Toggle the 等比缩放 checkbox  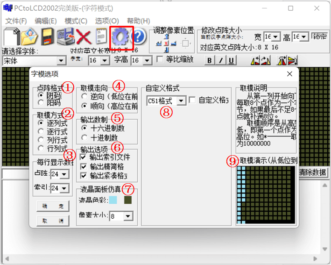(x=160, y=59)
